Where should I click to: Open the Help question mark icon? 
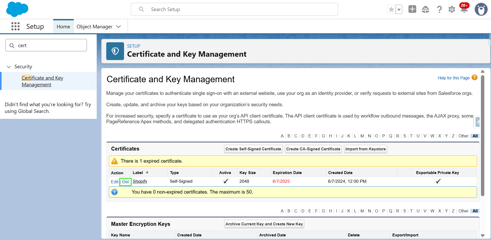coord(439,10)
